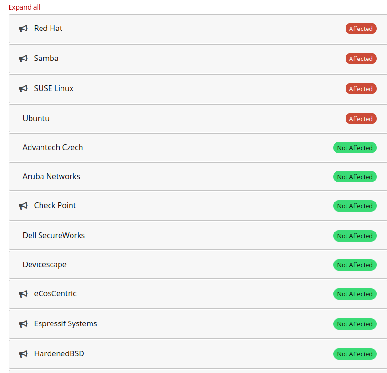The image size is (387, 373).
Task: Click the Not Affected badge for Check Point
Action: 355,206
